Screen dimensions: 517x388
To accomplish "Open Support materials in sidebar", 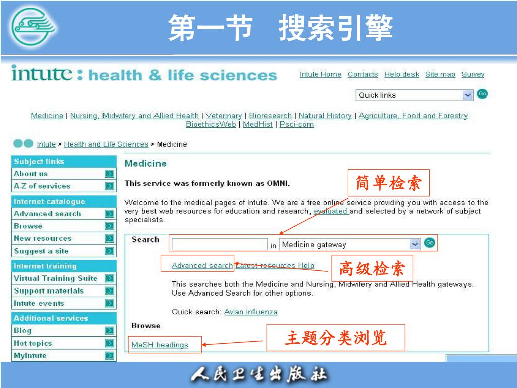I will [x=64, y=291].
